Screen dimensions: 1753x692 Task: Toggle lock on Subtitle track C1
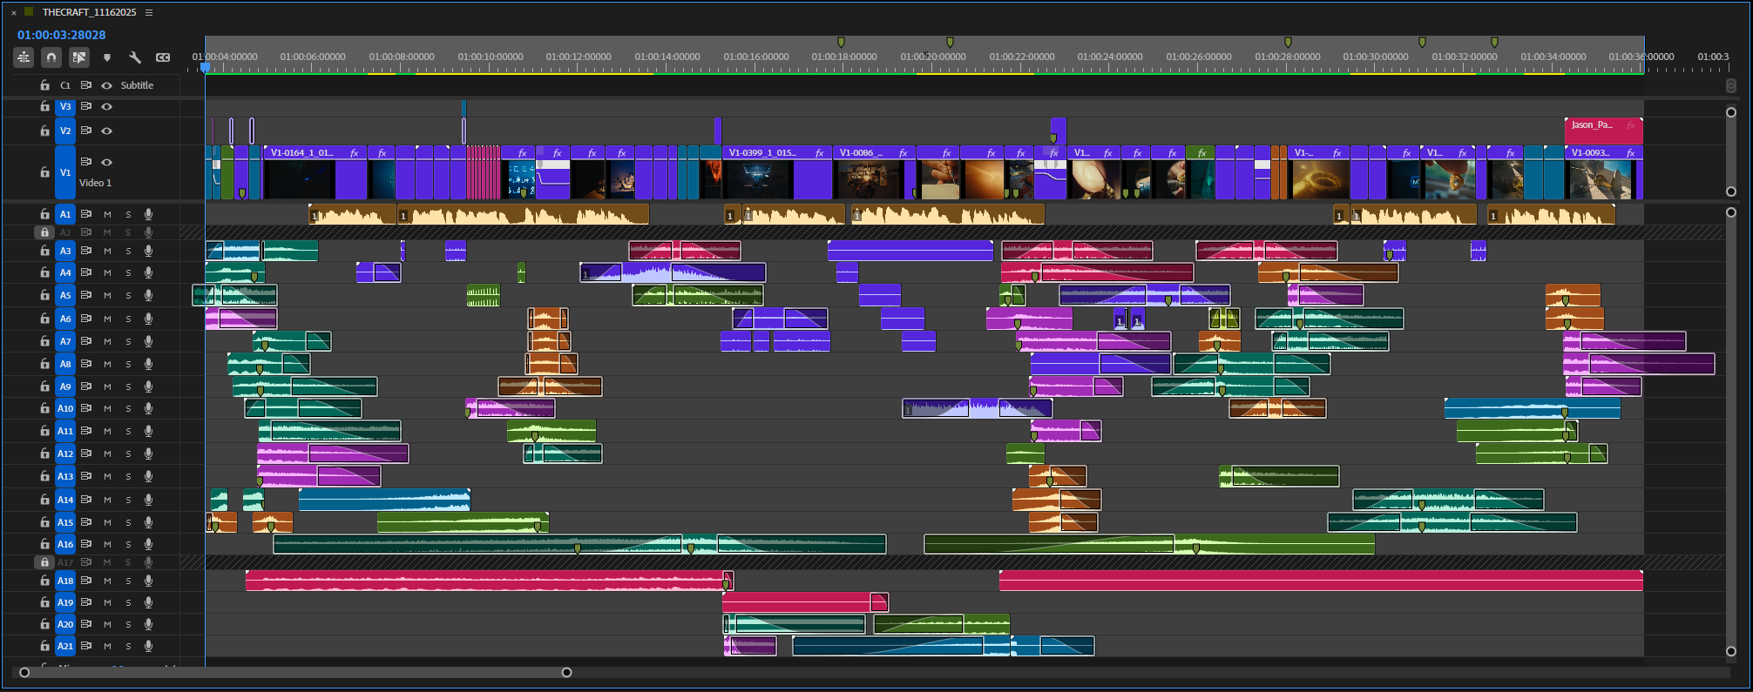(x=44, y=85)
